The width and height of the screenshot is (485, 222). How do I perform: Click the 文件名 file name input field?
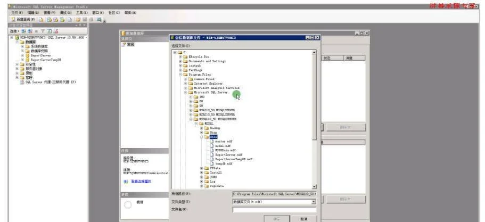point(274,209)
